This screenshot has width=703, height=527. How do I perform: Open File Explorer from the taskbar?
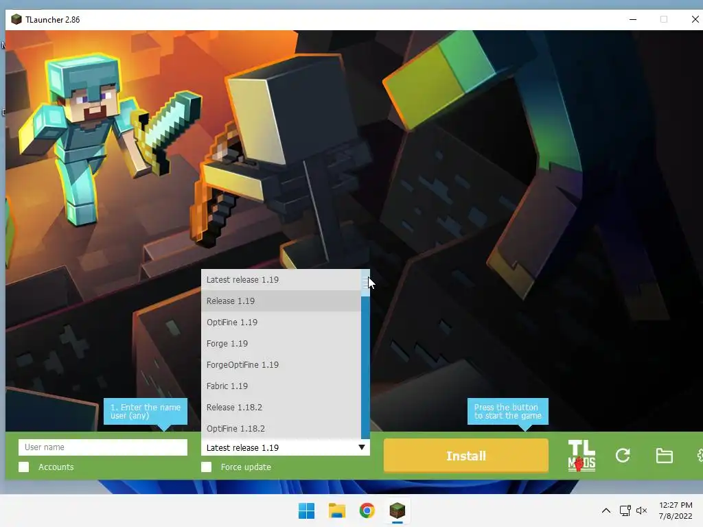[x=336, y=511]
